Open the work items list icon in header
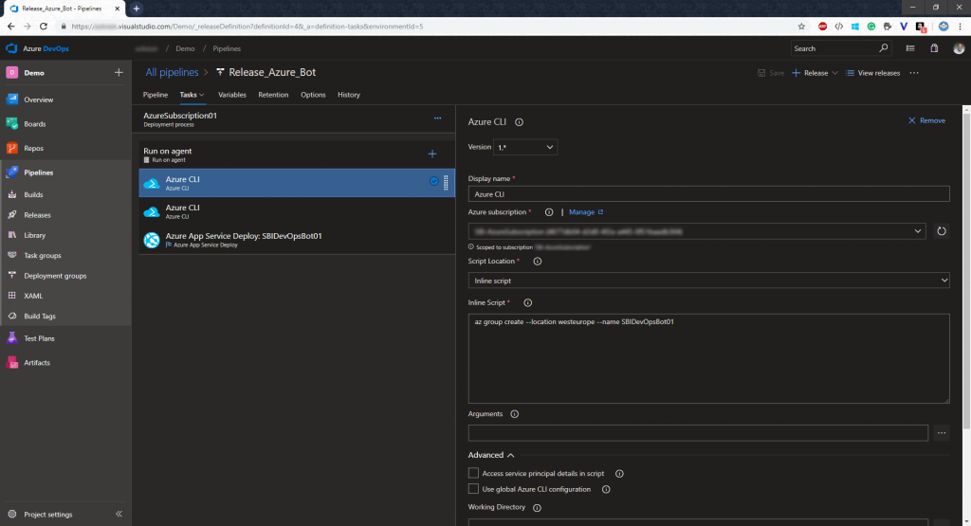Screen dimensions: 971x526 [910, 48]
